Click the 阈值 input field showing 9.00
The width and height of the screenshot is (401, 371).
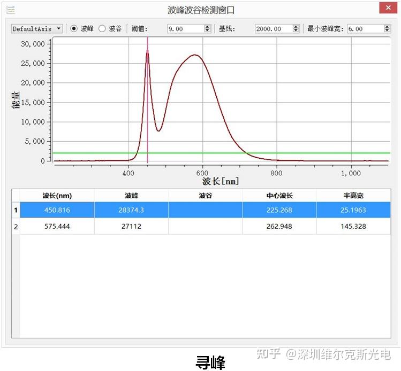click(186, 28)
